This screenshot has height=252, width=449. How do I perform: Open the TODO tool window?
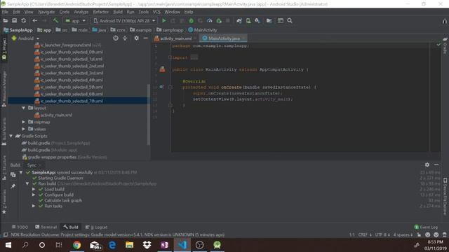pyautogui.click(x=20, y=227)
